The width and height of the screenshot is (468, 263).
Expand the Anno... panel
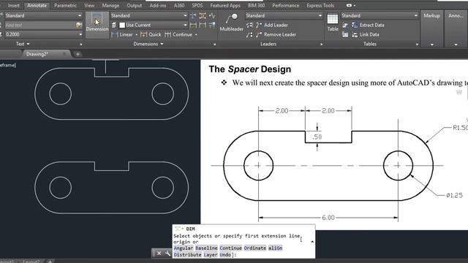tap(456, 29)
